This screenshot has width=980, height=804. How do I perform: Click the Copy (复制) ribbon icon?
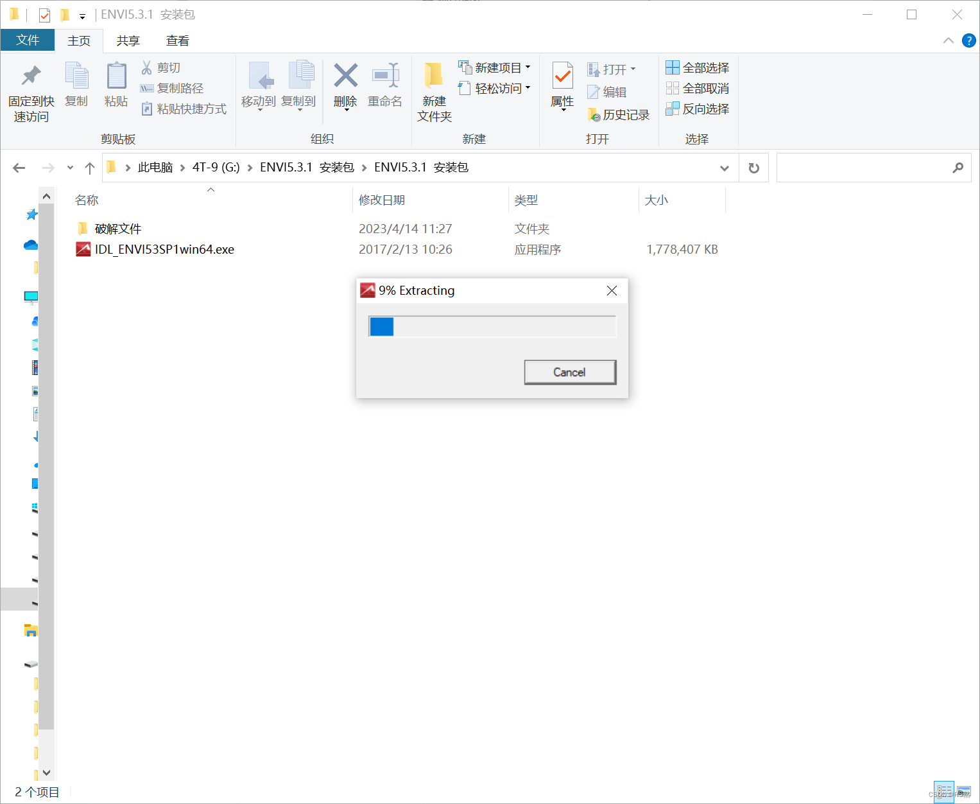[76, 76]
